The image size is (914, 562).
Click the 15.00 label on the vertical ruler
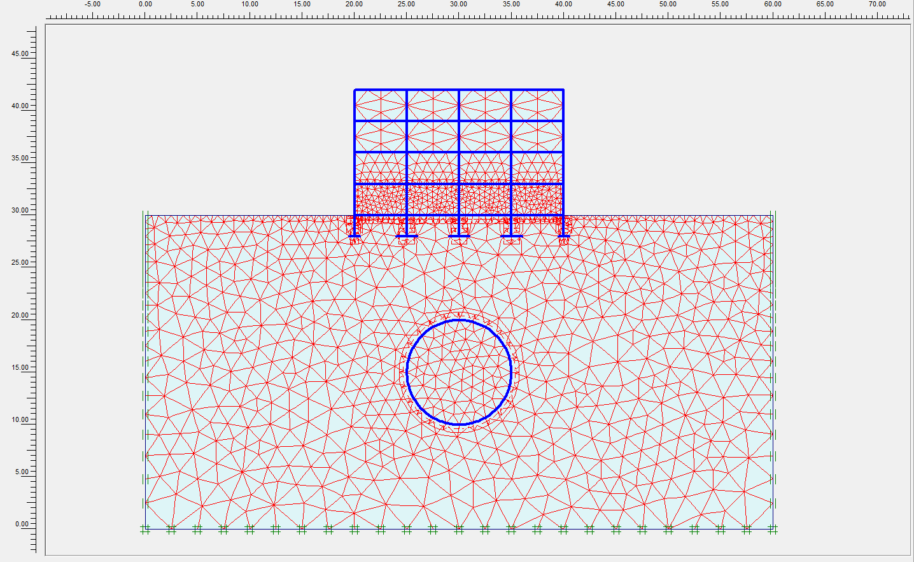pyautogui.click(x=20, y=367)
